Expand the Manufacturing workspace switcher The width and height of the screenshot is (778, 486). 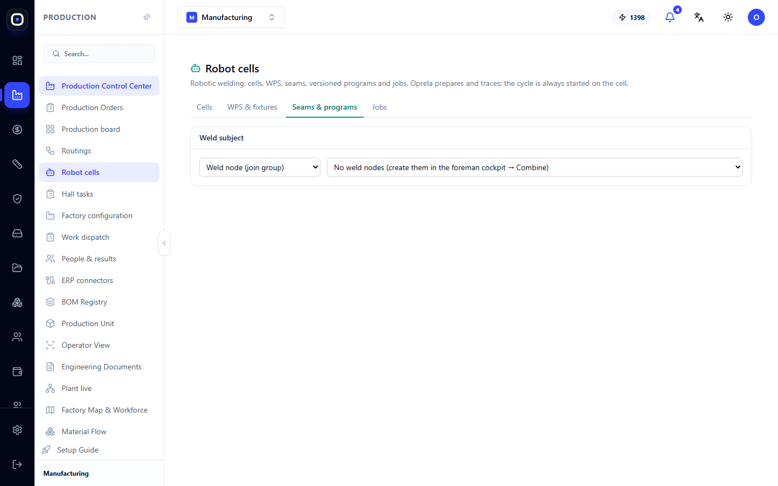(231, 17)
